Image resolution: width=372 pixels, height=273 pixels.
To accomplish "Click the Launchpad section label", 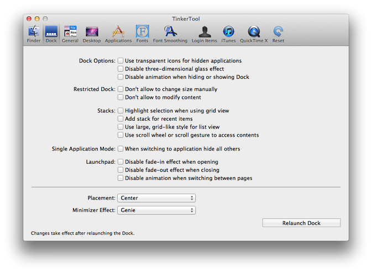I will (101, 162).
